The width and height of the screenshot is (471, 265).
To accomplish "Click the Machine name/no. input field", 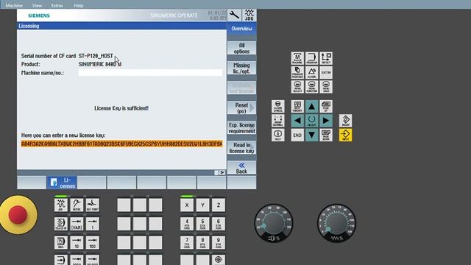I will [150, 73].
